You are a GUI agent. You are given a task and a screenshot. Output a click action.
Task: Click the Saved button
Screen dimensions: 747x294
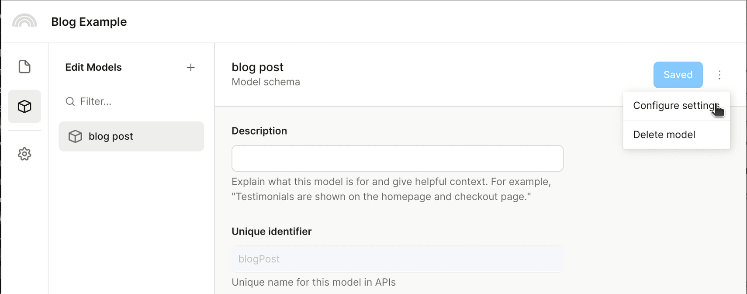click(x=678, y=75)
